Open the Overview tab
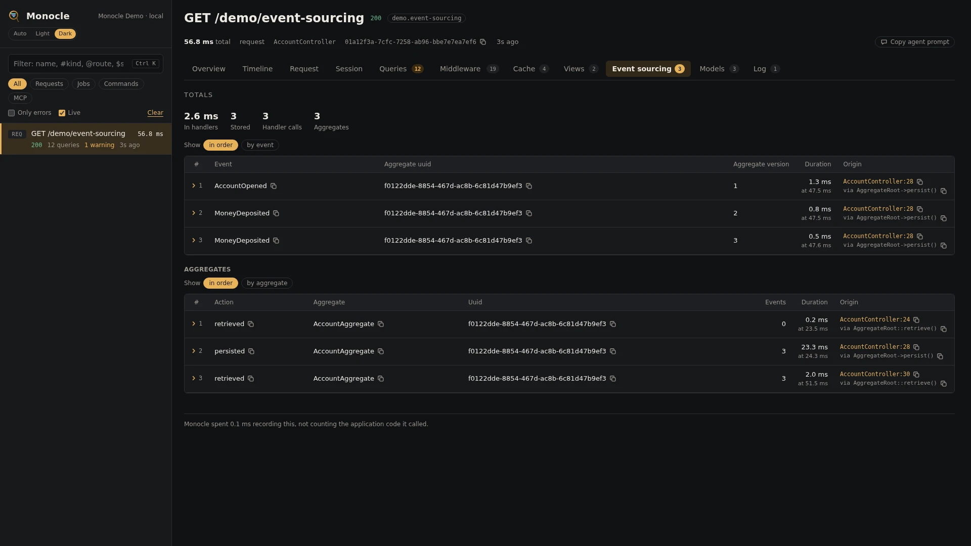 click(x=209, y=69)
